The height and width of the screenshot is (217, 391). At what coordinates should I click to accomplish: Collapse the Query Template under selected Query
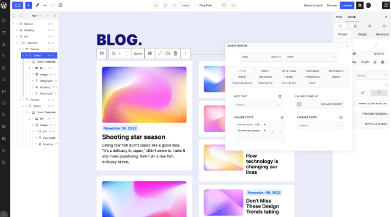pos(30,62)
